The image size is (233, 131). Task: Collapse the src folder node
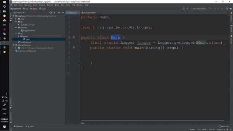point(16,33)
